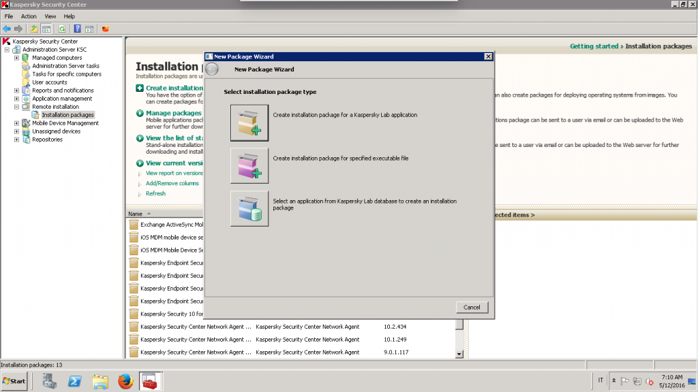This screenshot has height=392, width=698.
Task: Expand the Managed computers node
Action: pyautogui.click(x=16, y=58)
